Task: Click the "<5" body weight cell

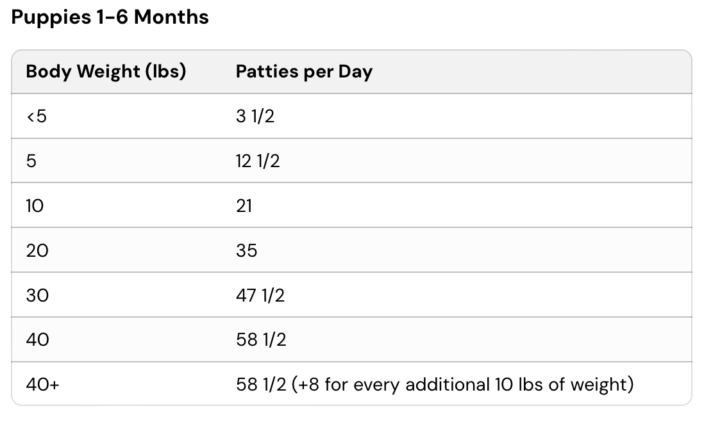Action: [x=37, y=117]
